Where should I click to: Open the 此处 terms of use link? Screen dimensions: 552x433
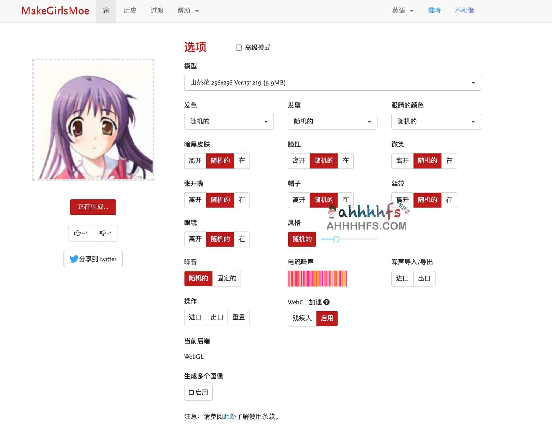pos(229,416)
